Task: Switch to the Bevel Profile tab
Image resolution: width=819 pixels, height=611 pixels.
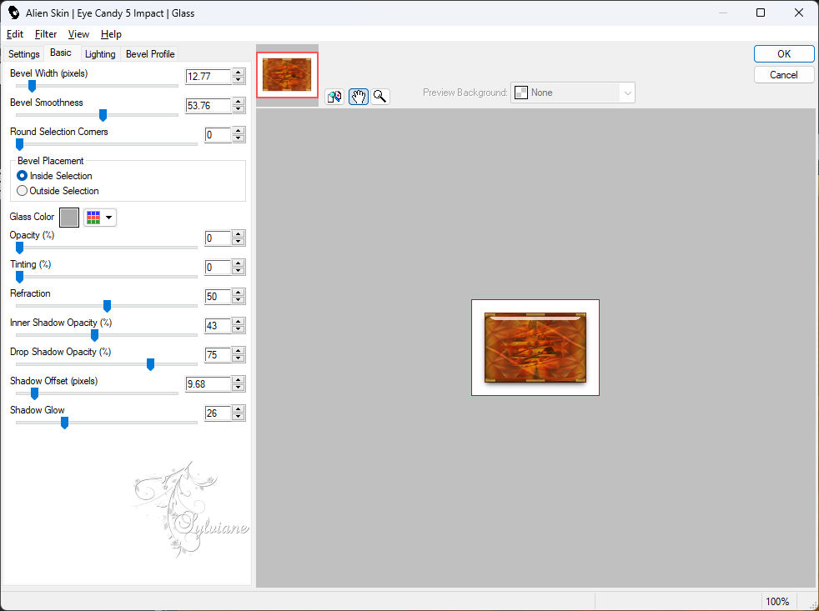Action: (150, 54)
